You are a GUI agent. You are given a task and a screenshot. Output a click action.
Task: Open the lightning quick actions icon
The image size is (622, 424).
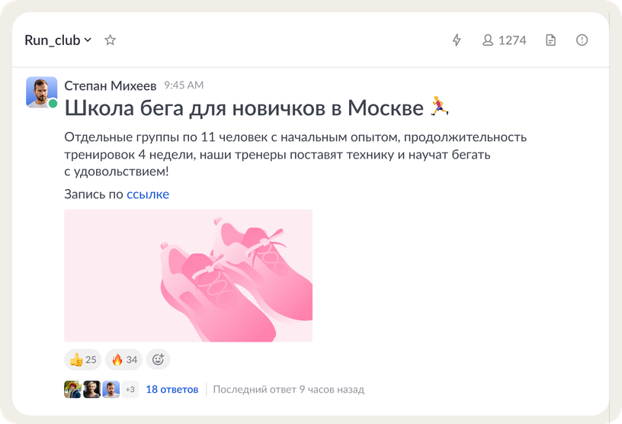pos(457,40)
